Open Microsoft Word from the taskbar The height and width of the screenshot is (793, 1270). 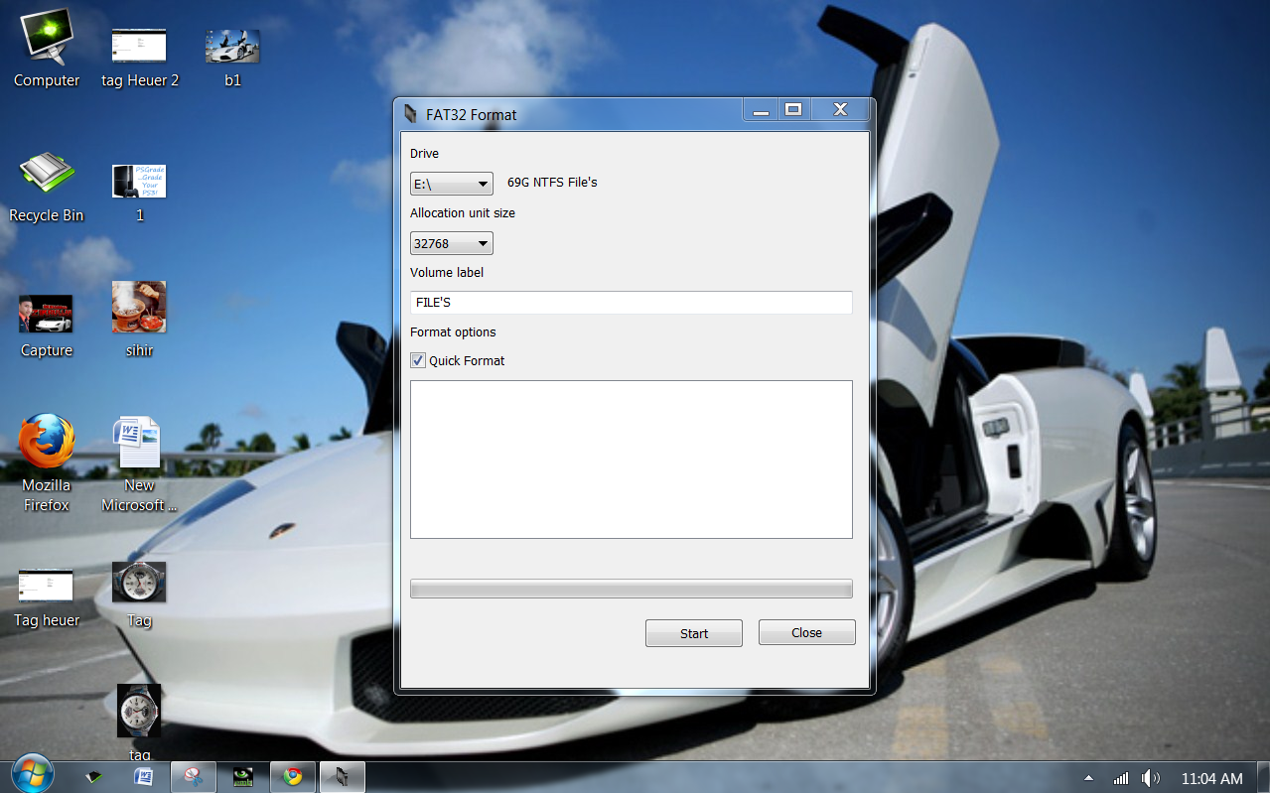(x=143, y=776)
